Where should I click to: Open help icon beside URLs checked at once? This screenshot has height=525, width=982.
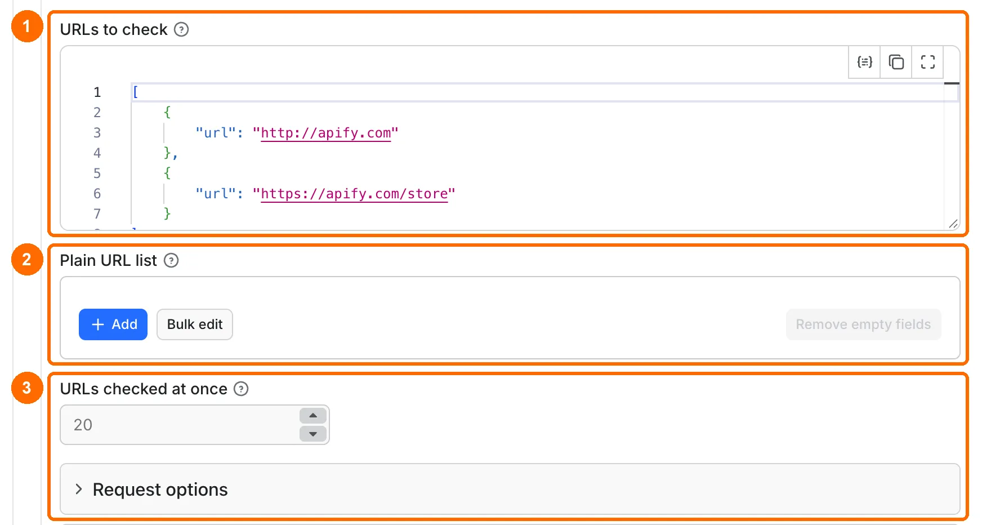(x=241, y=389)
